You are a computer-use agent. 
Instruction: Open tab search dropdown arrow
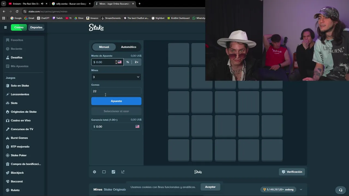[x=4, y=4]
